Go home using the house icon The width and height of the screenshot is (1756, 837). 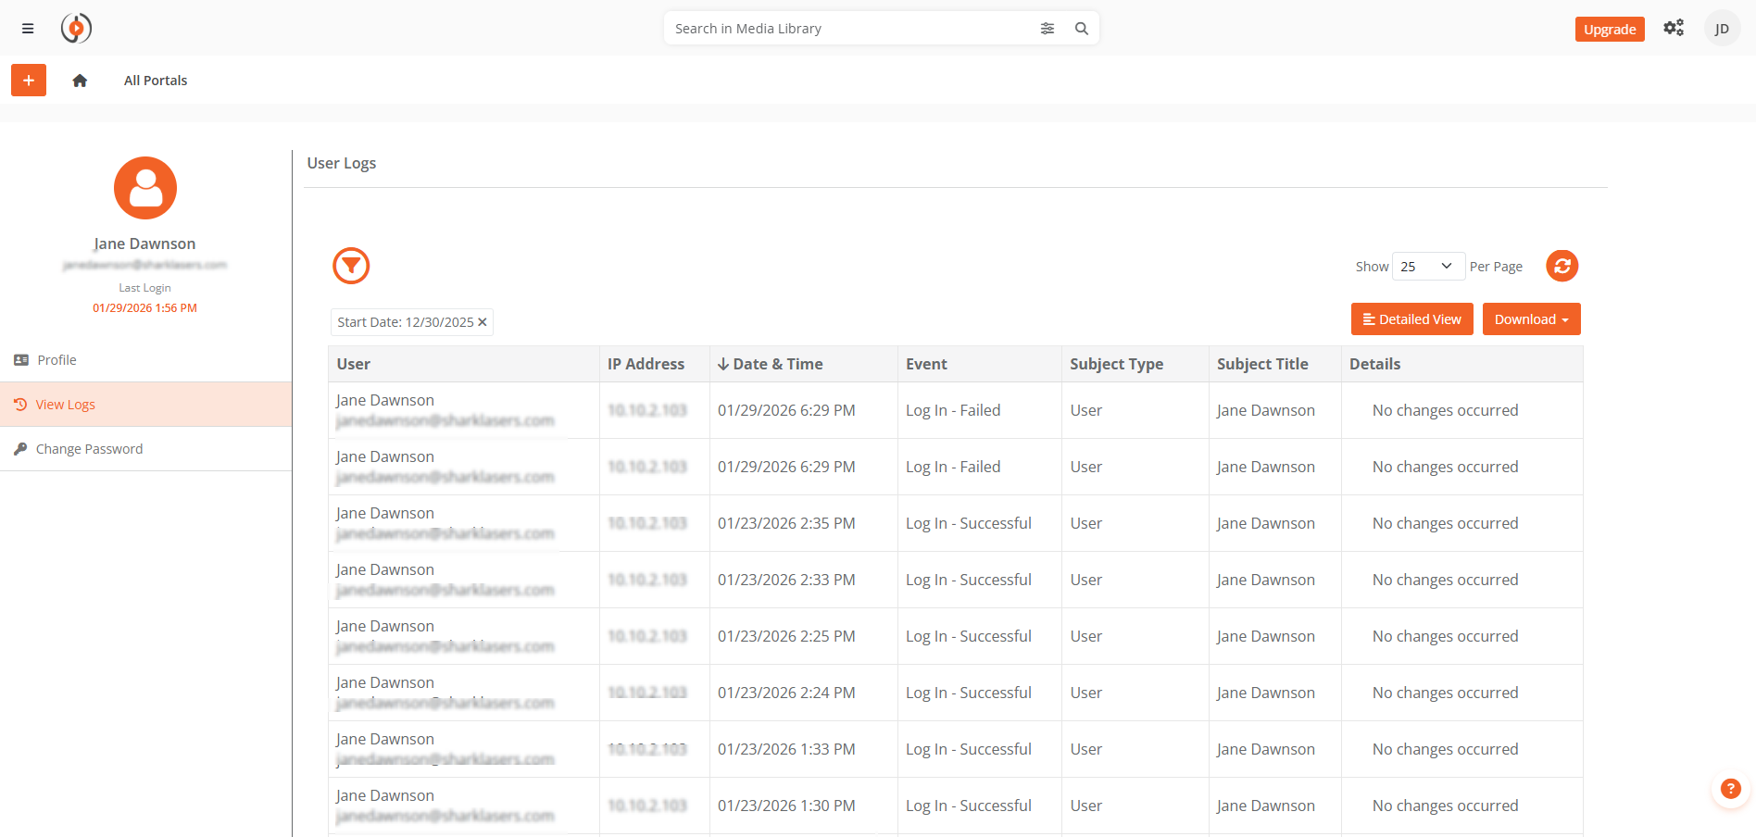coord(80,81)
